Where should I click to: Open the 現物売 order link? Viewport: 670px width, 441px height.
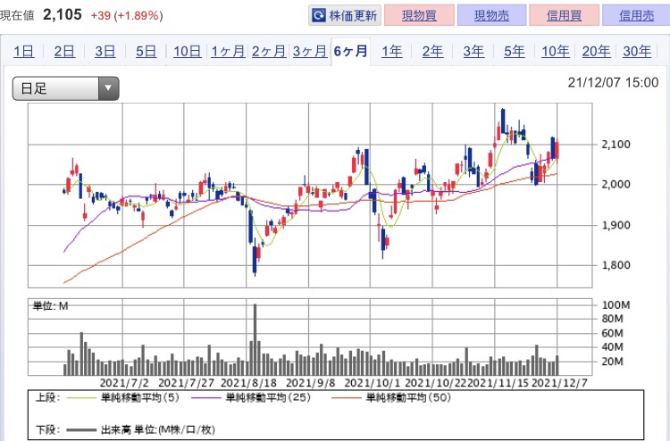click(x=491, y=16)
